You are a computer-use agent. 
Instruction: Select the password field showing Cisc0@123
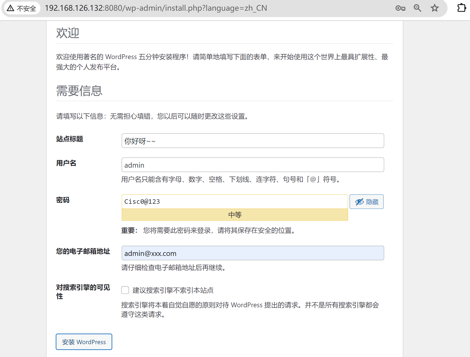[235, 202]
